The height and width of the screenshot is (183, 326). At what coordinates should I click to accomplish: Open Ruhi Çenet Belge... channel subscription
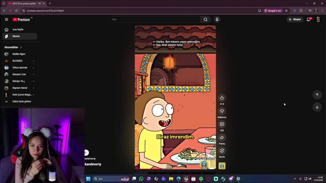(x=20, y=95)
